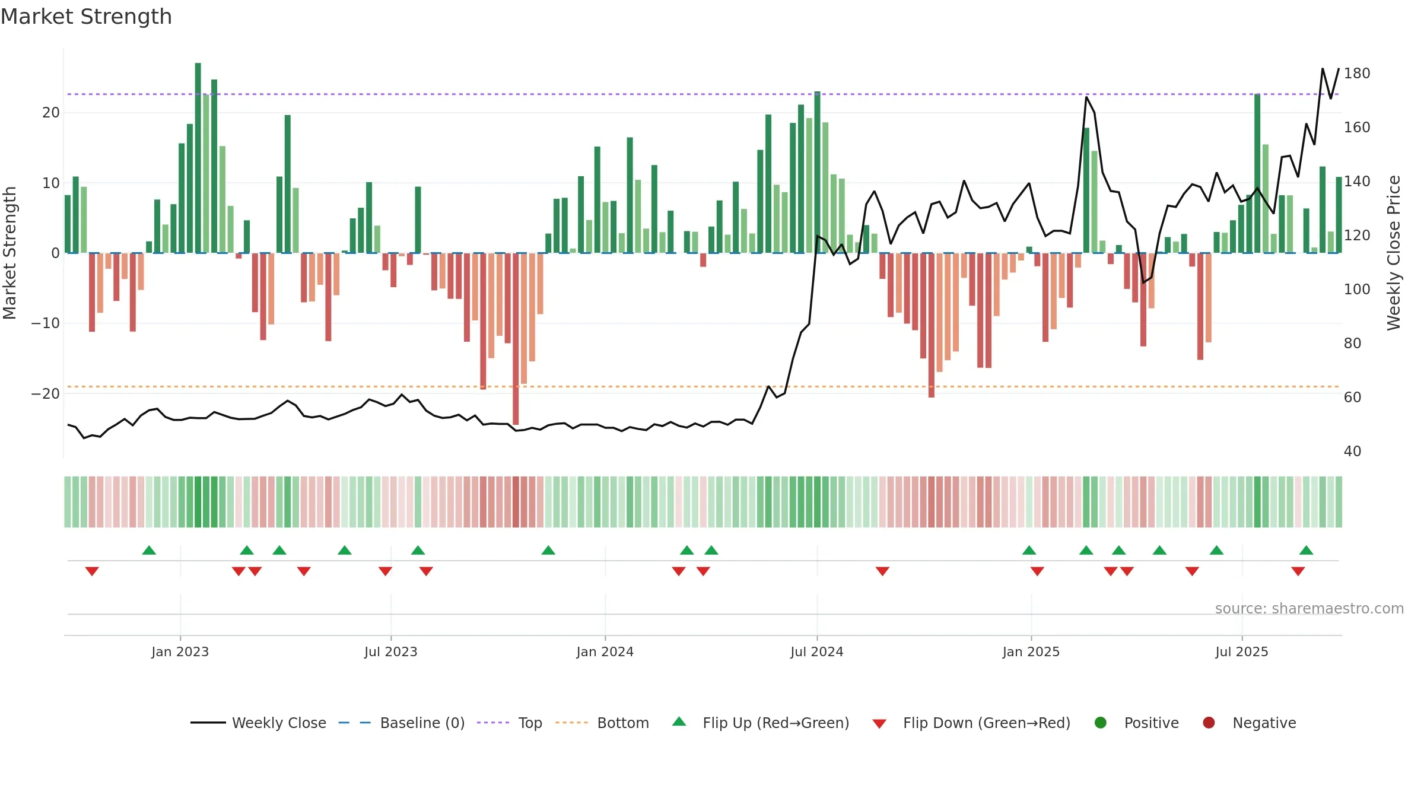Click the blue dashed Baseline sample in legend
This screenshot has height=801, width=1424.
(x=354, y=723)
